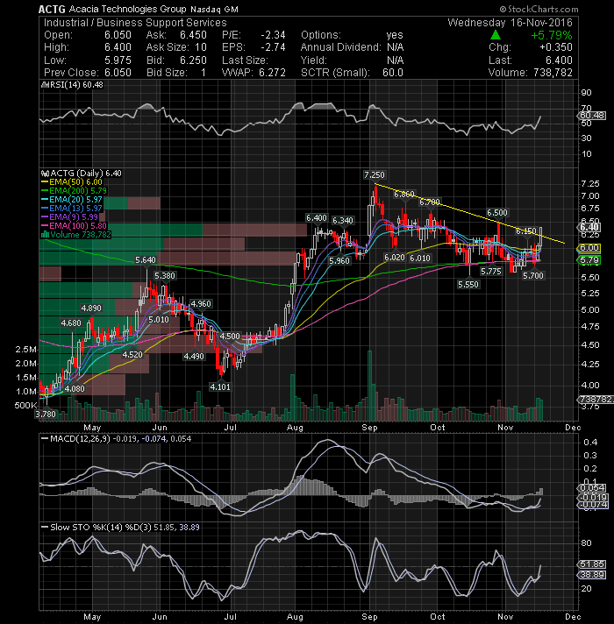This screenshot has height=624, width=614.
Task: Click the 38.89 stochastic %D axis tag
Action: pyautogui.click(x=592, y=575)
